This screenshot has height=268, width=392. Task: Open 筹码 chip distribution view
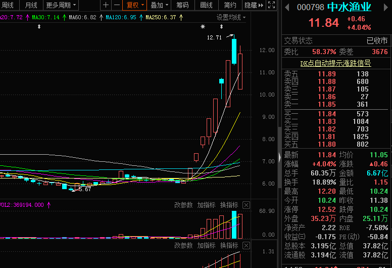(x=182, y=5)
